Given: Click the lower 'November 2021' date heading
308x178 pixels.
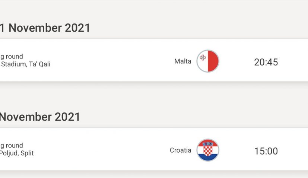Looking at the screenshot, I should [x=40, y=117].
